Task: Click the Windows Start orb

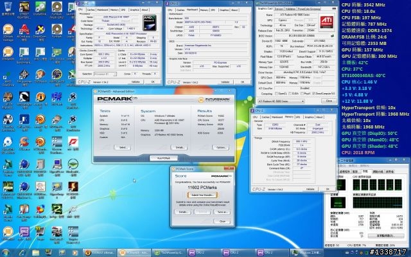Action: pos(6,253)
